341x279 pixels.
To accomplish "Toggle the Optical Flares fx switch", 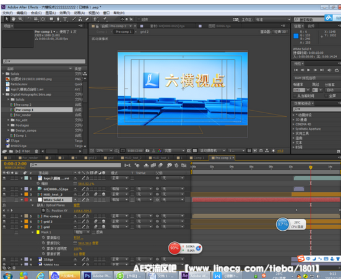I will point(4,205).
